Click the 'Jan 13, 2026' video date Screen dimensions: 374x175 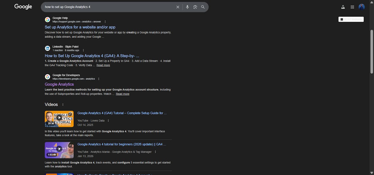85,156
